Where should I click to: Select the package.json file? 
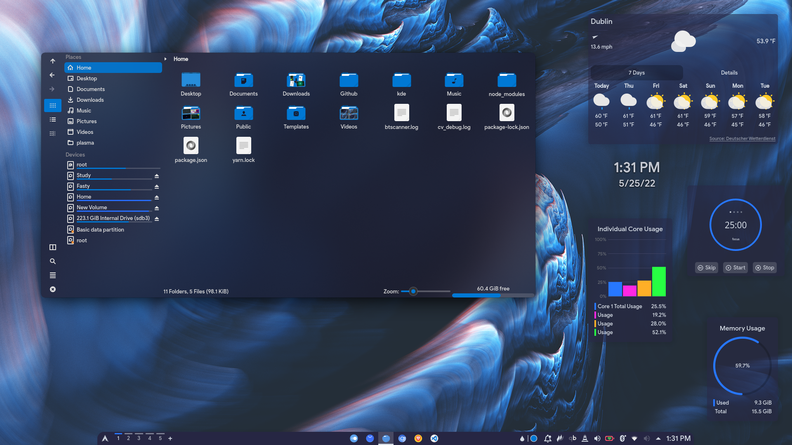191,150
